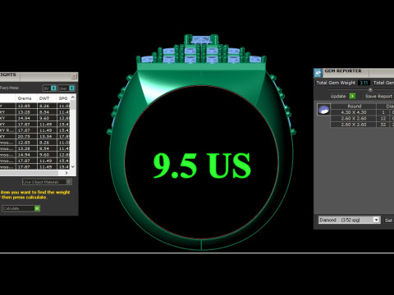
Task: Select the round gem thumbnail in Gem Reporter
Action: [x=323, y=109]
